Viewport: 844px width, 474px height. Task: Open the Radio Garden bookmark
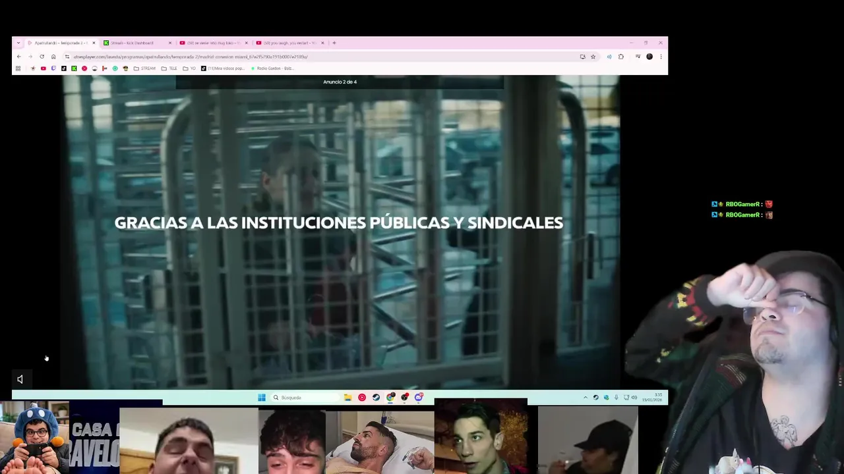pyautogui.click(x=272, y=68)
